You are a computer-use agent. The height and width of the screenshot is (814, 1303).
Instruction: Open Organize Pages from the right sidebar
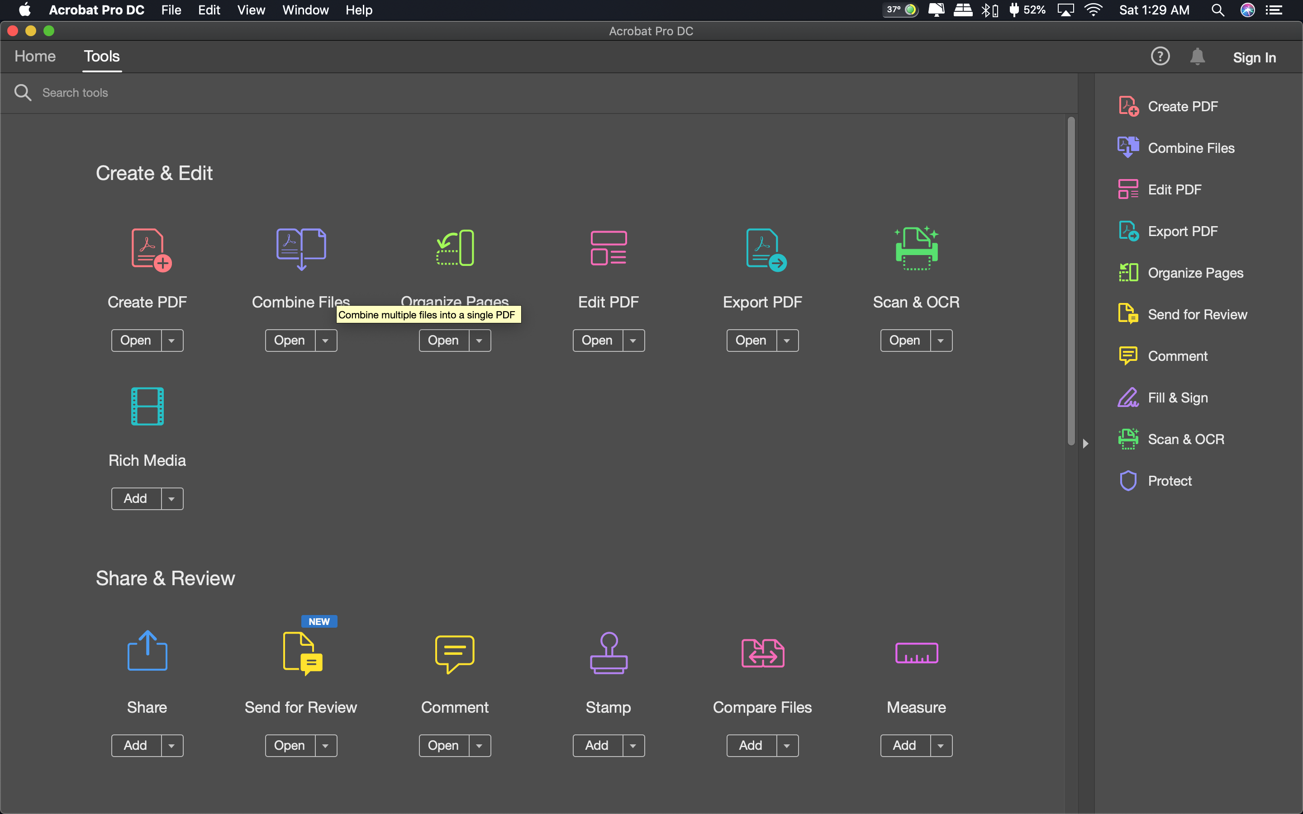pos(1181,272)
